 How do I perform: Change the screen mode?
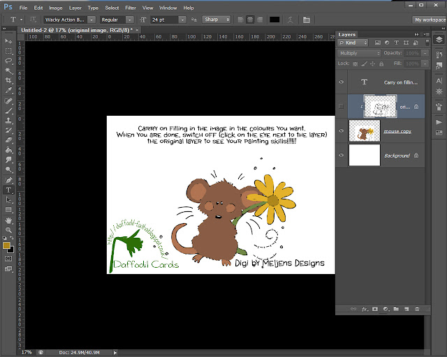click(8, 268)
